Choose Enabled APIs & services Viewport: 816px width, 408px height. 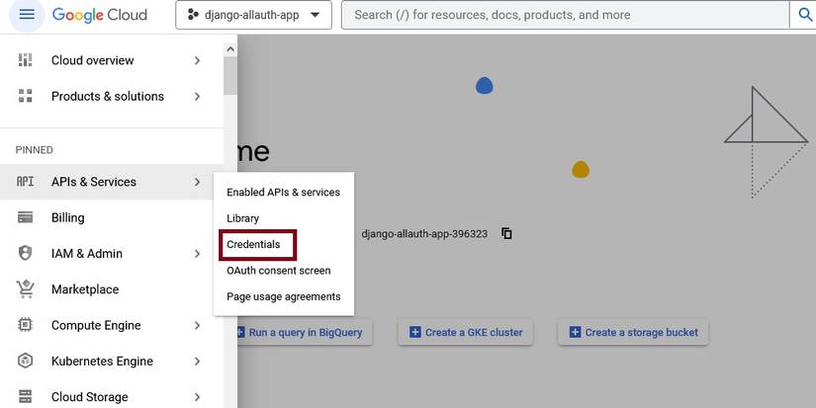pyautogui.click(x=283, y=193)
